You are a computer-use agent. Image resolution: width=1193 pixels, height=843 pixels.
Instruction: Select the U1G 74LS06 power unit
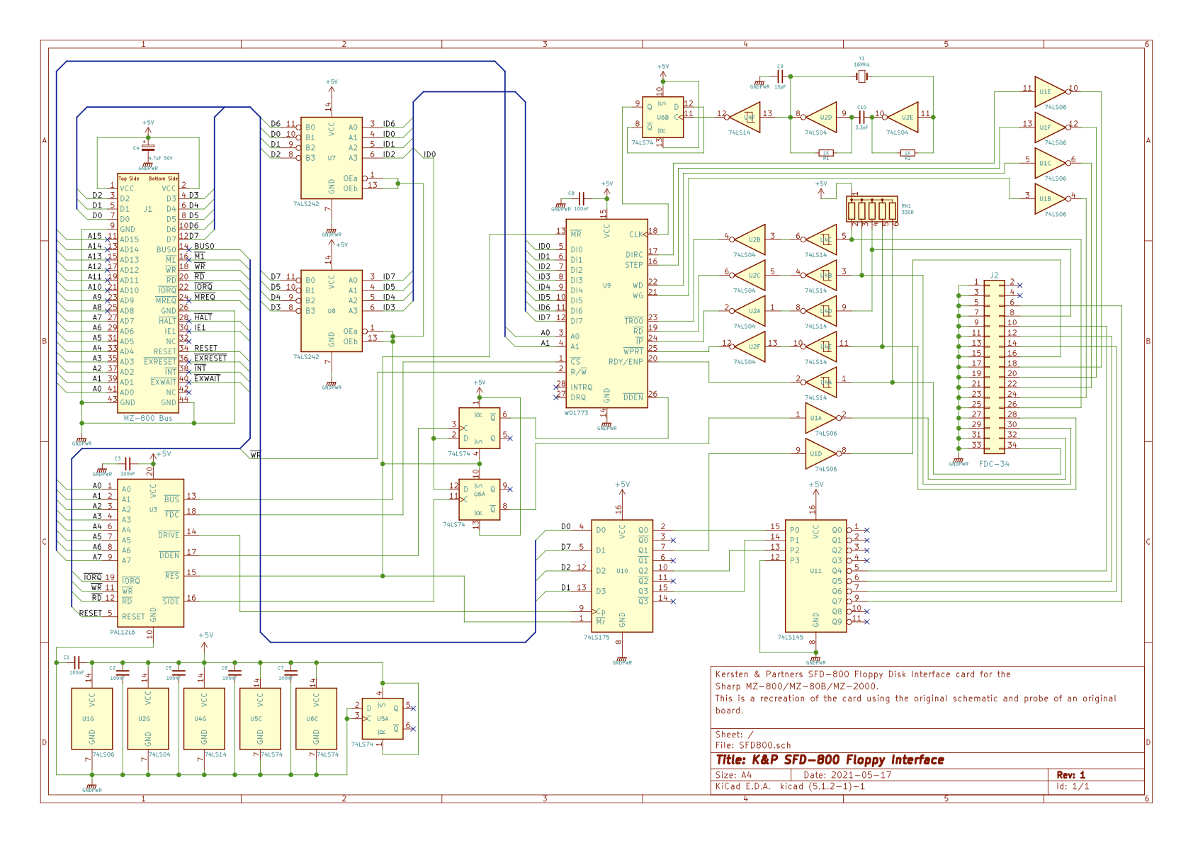[91, 718]
